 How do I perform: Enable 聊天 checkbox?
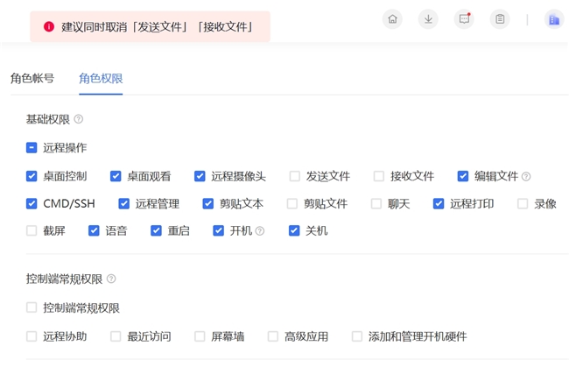(376, 204)
